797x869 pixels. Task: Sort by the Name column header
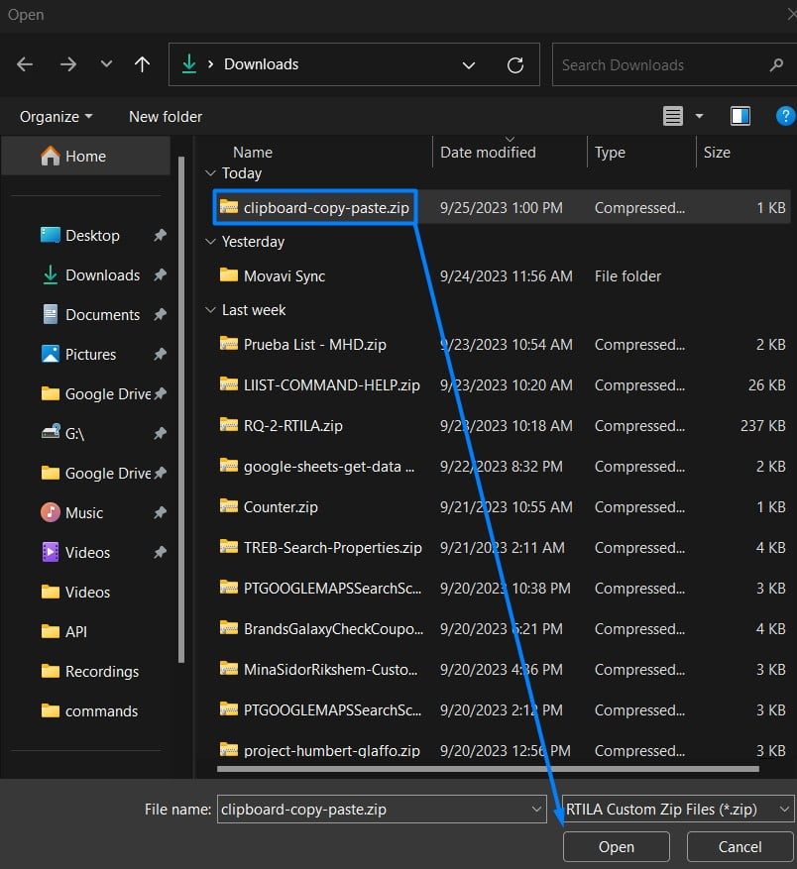click(253, 153)
